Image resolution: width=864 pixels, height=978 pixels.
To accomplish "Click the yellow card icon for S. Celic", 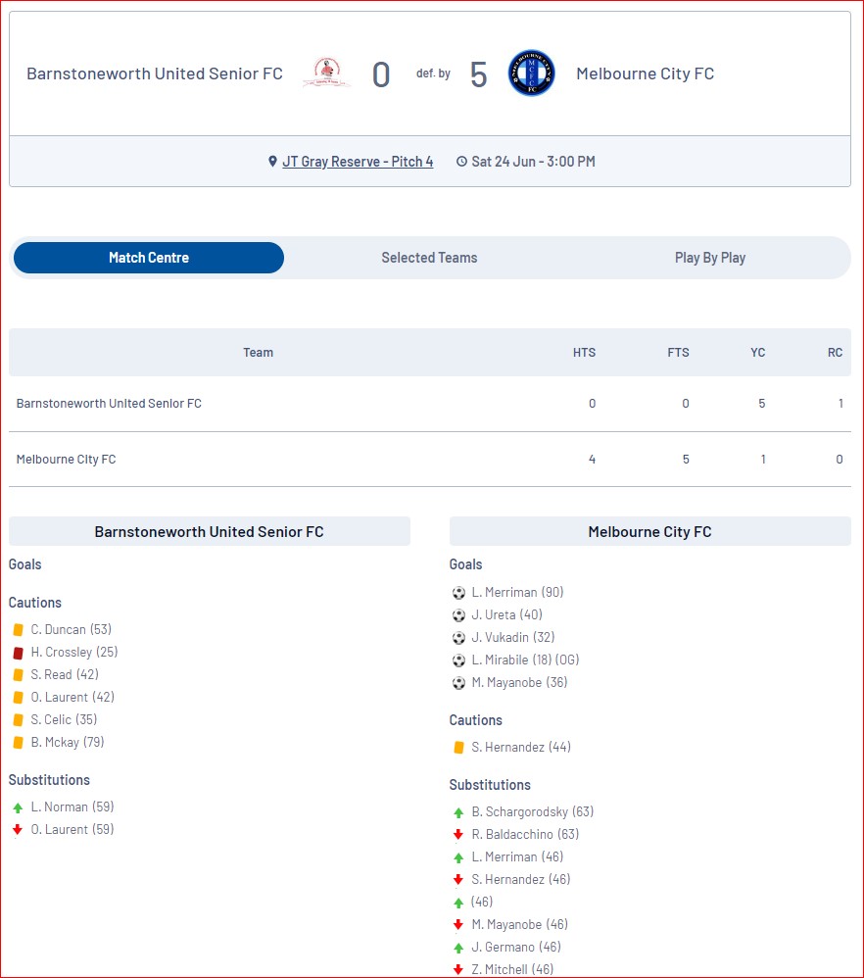I will point(18,719).
